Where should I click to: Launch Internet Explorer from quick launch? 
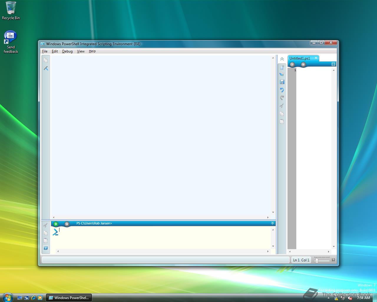click(x=33, y=298)
